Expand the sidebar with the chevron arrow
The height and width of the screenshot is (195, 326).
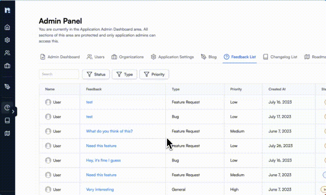14,111
